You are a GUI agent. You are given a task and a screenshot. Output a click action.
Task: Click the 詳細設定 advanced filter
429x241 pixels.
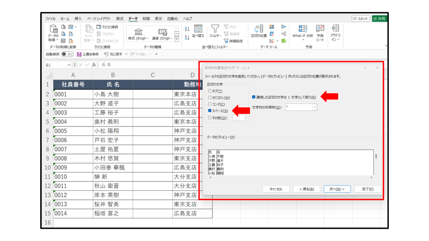click(x=233, y=41)
